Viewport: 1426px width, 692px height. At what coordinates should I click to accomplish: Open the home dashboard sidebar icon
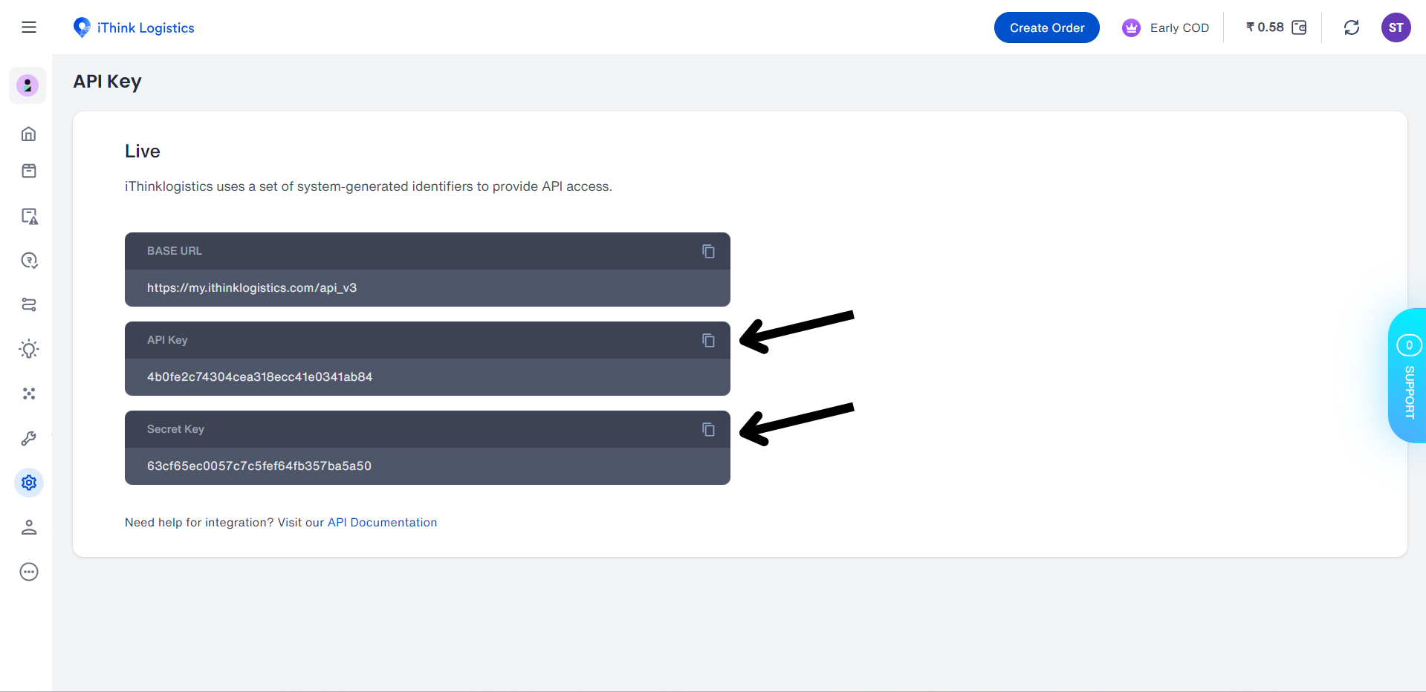coord(29,134)
